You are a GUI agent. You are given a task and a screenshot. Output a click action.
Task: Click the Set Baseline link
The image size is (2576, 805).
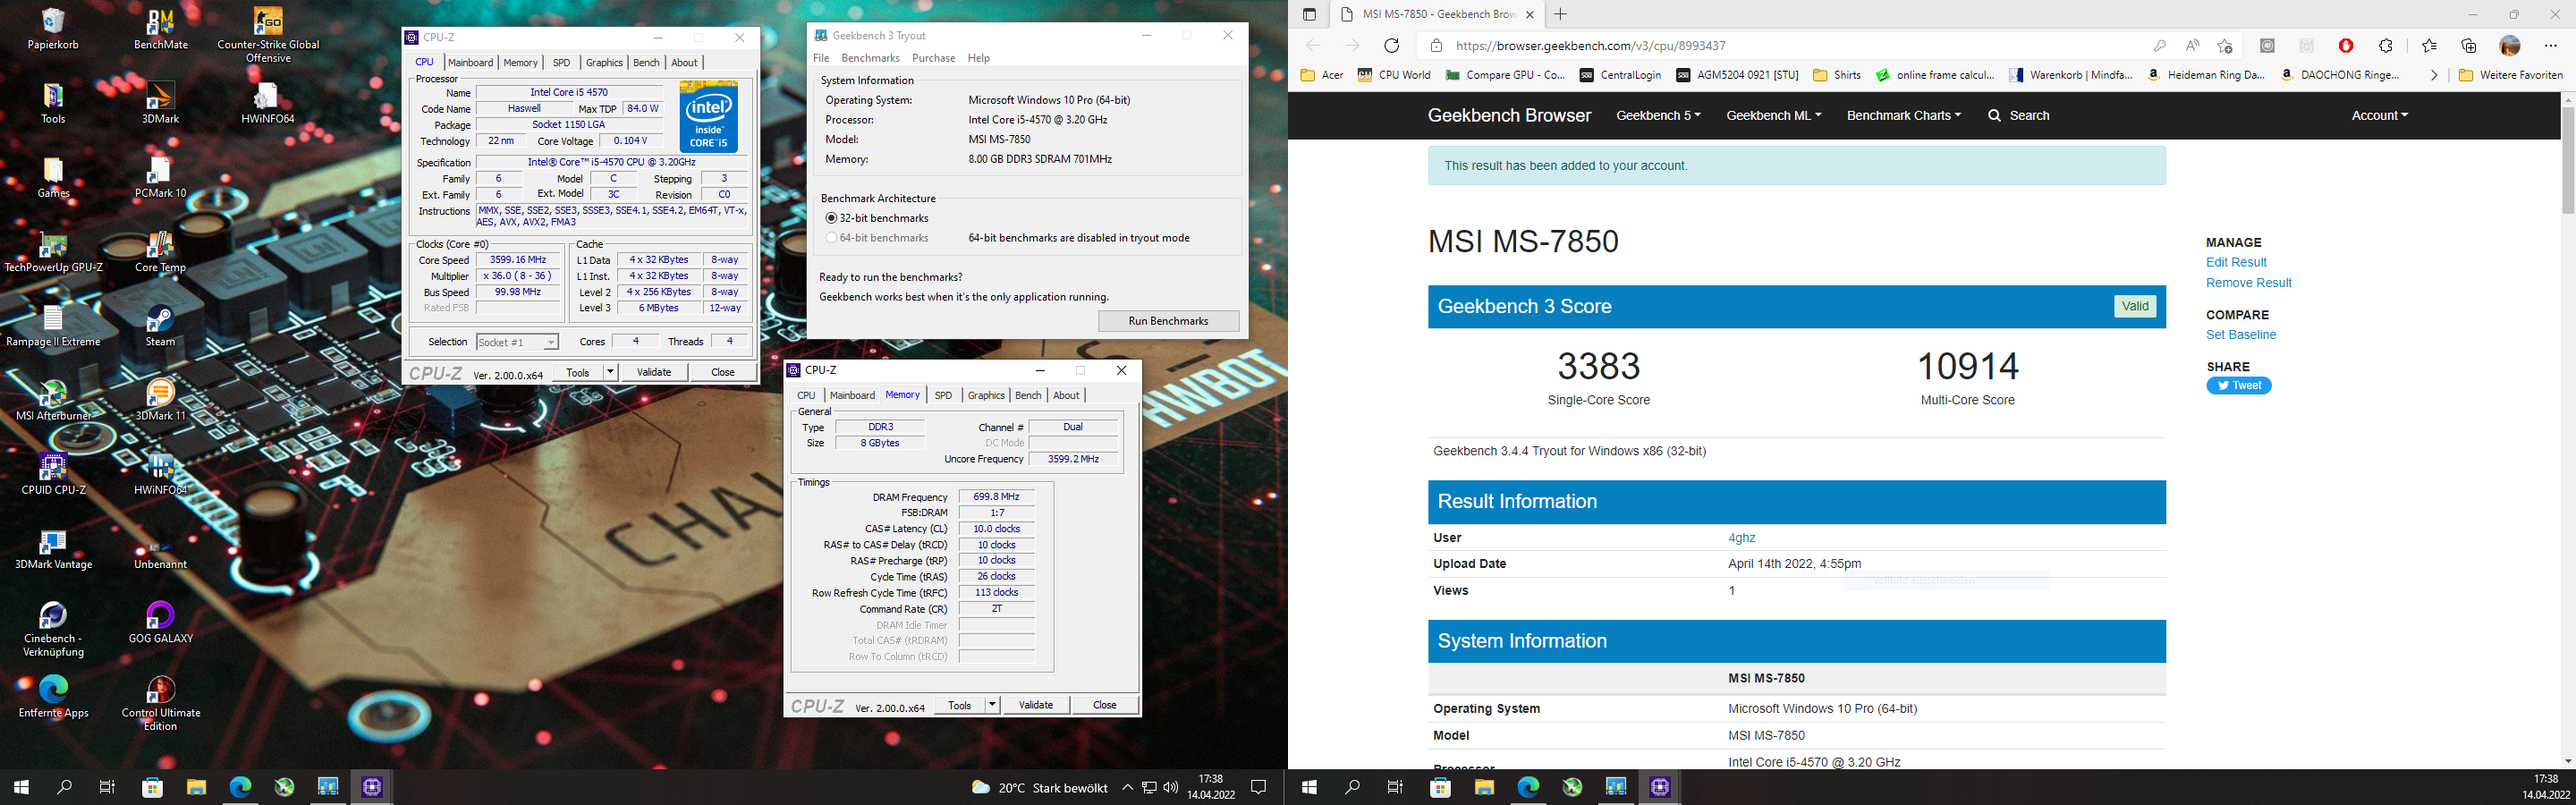click(2241, 335)
